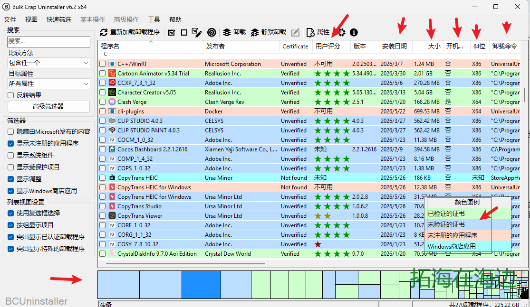Click the invert selection toolbar icon
The height and width of the screenshot is (307, 530).
tap(196, 32)
